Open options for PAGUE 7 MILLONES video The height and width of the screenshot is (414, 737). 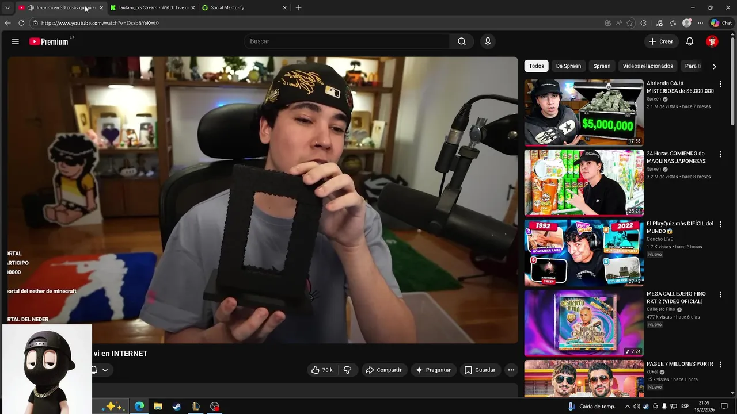pyautogui.click(x=720, y=365)
